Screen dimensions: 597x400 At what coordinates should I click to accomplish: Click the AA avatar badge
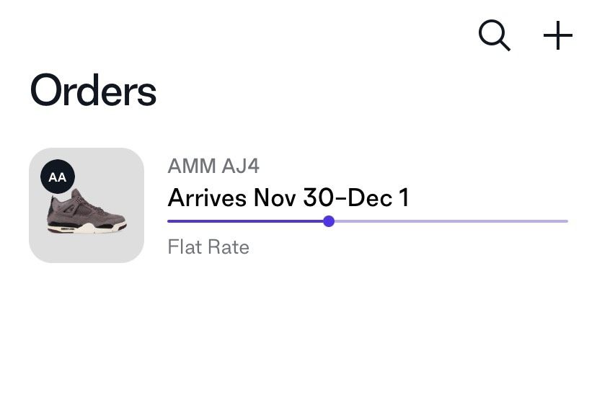tap(57, 177)
